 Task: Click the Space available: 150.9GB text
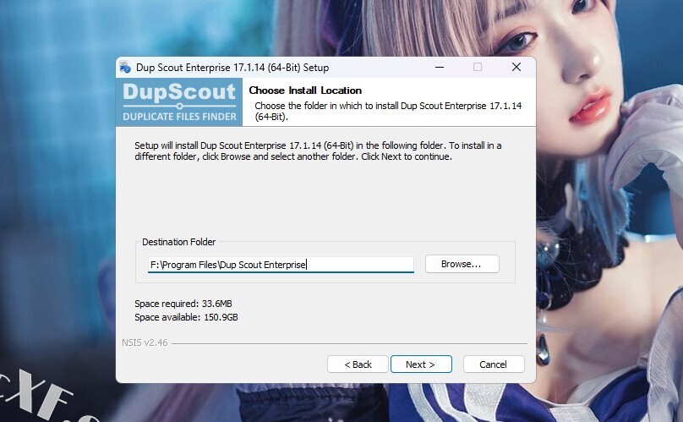187,317
